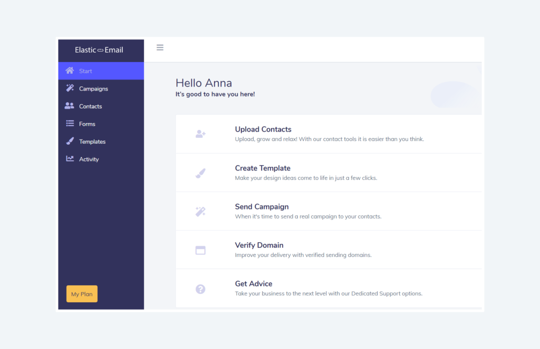Click the wand icon in Send Campaign row
The height and width of the screenshot is (349, 540).
(x=200, y=212)
